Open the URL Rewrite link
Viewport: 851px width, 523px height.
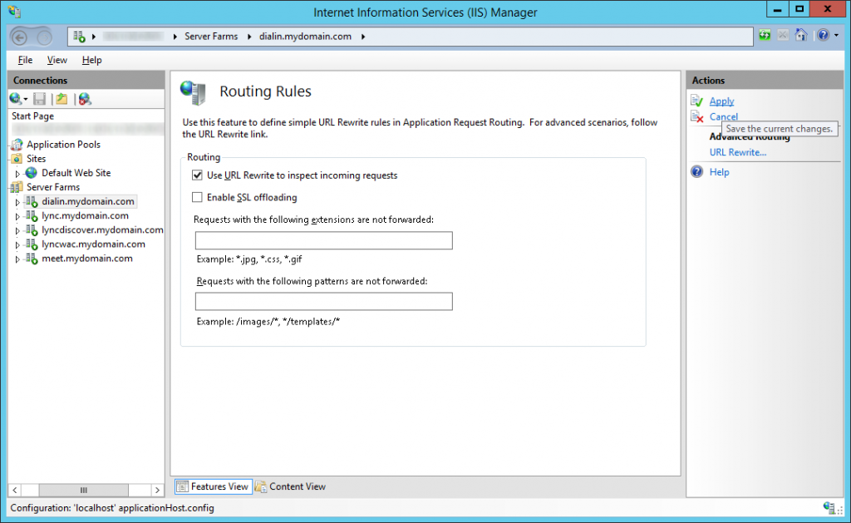(737, 152)
